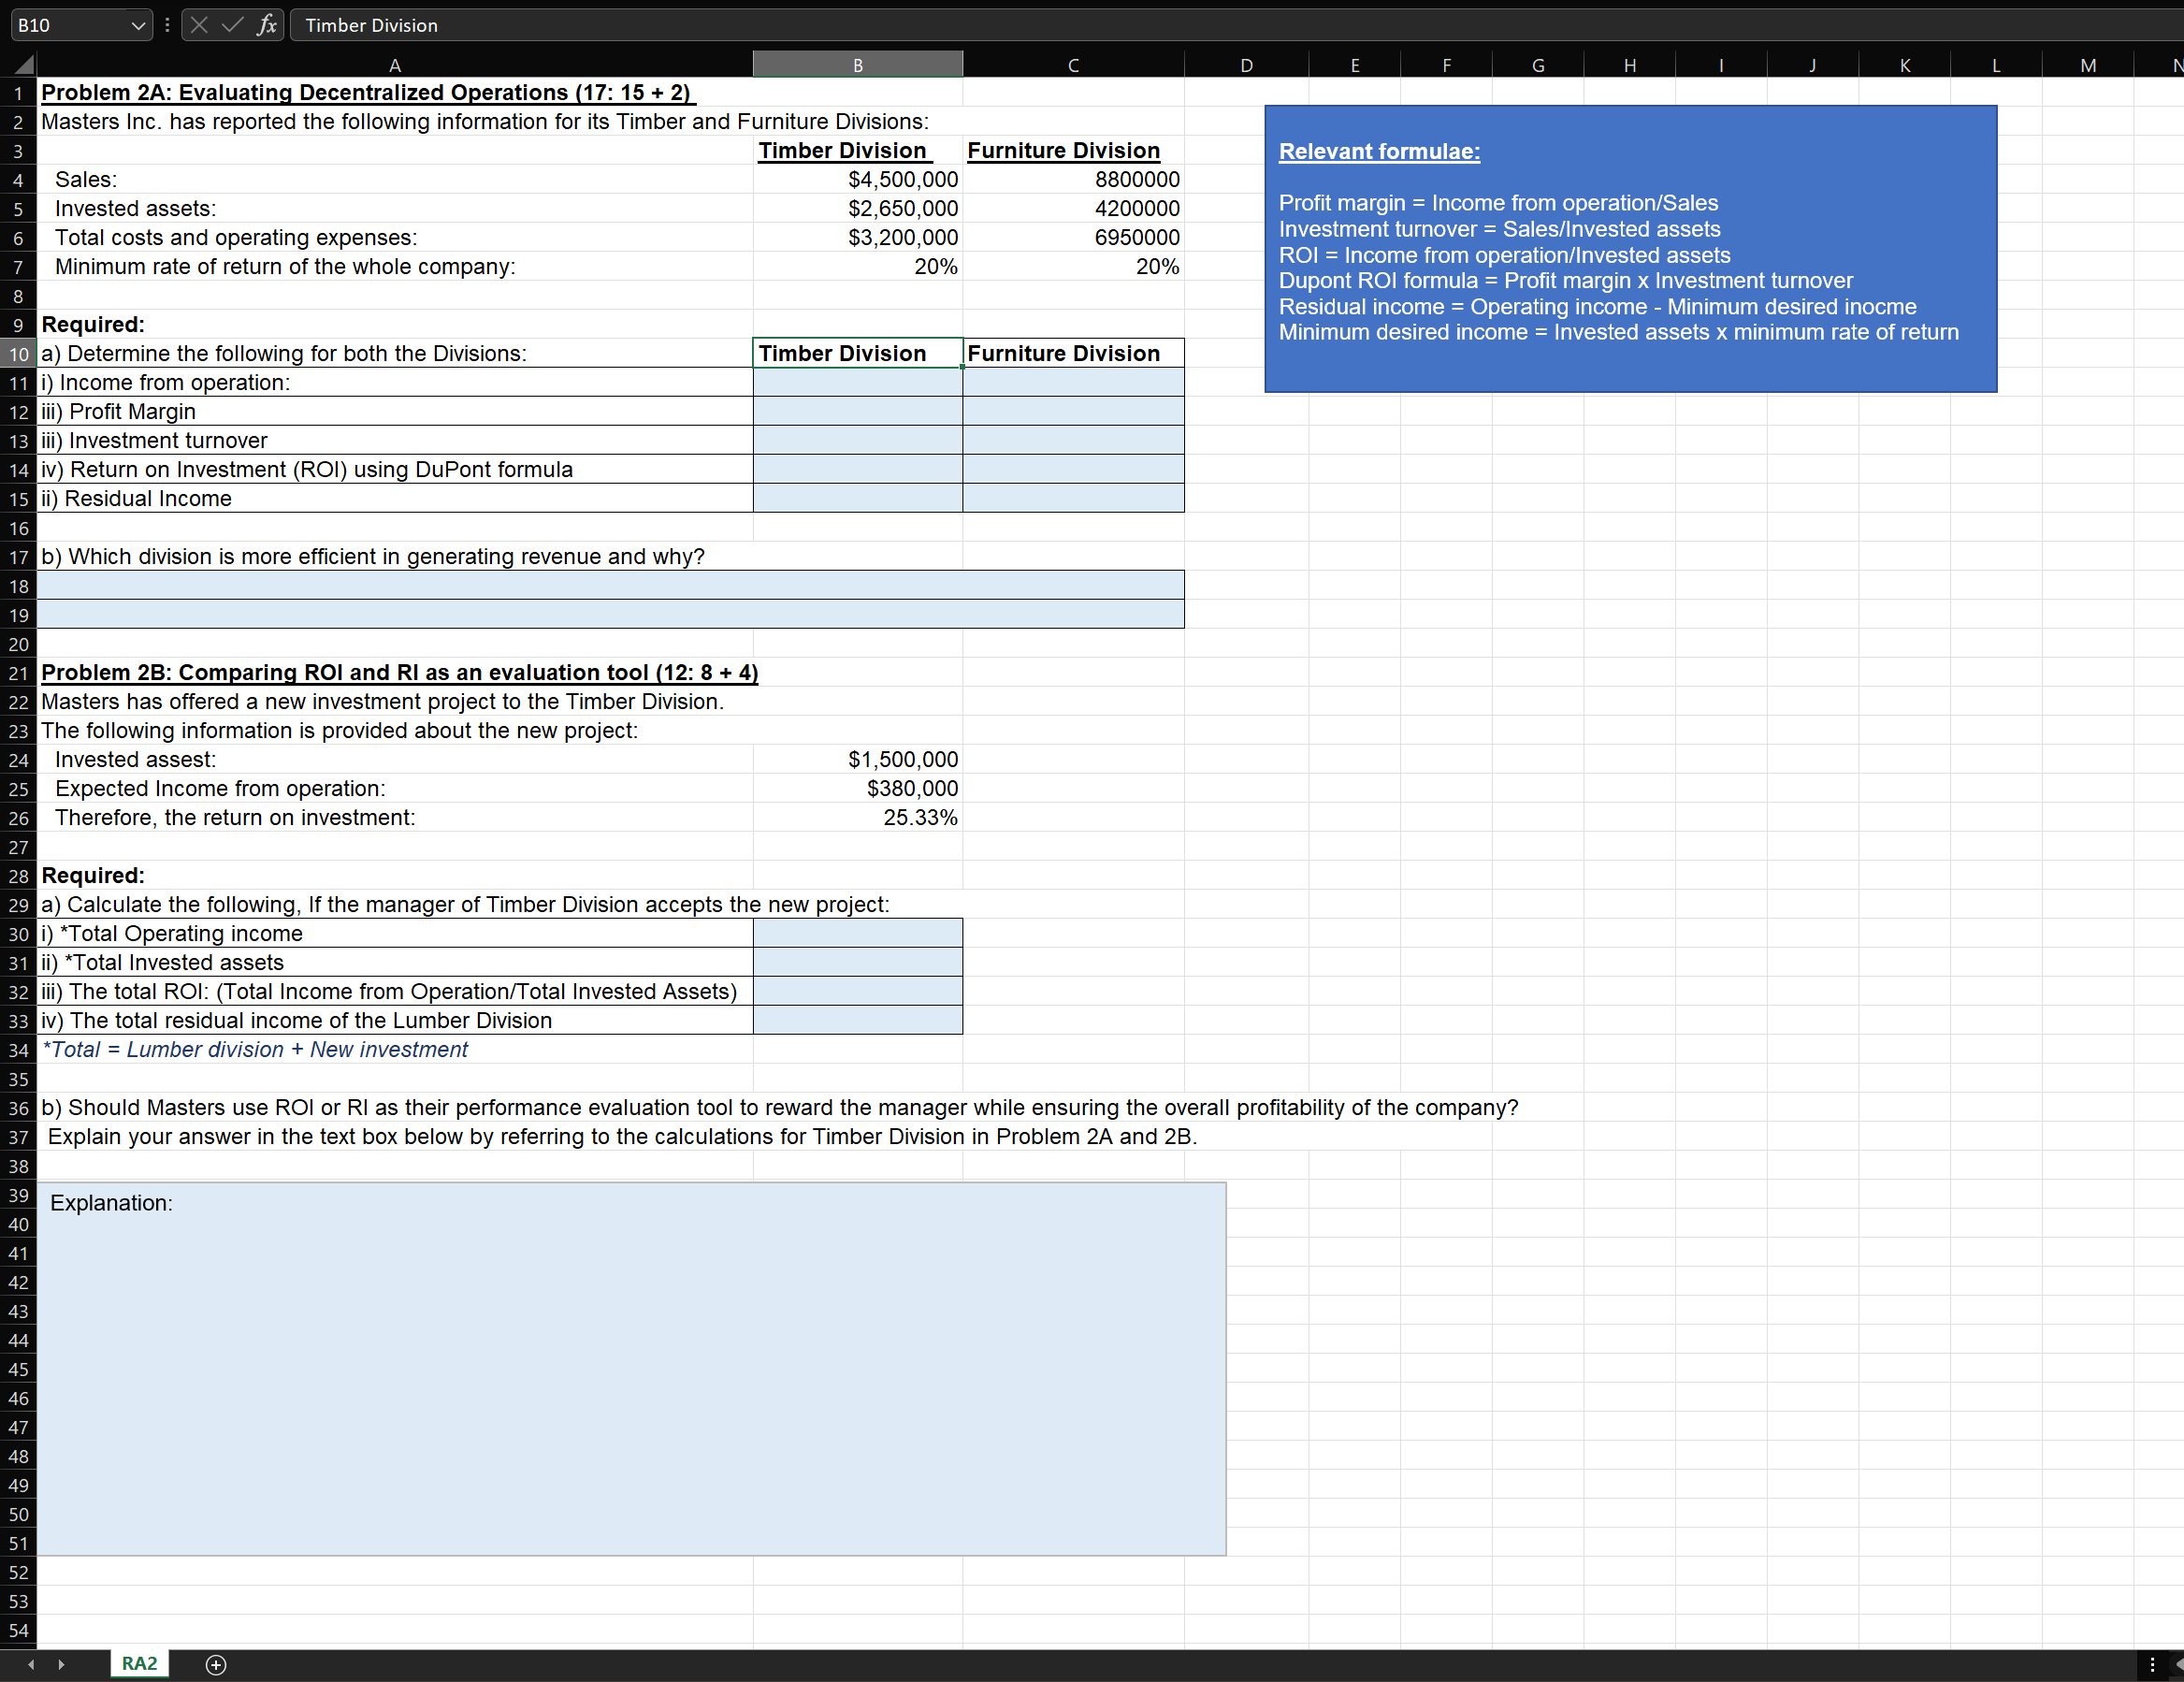This screenshot has width=2184, height=1682.
Task: Select the Income from operation cell for Timber Division
Action: pos(857,382)
